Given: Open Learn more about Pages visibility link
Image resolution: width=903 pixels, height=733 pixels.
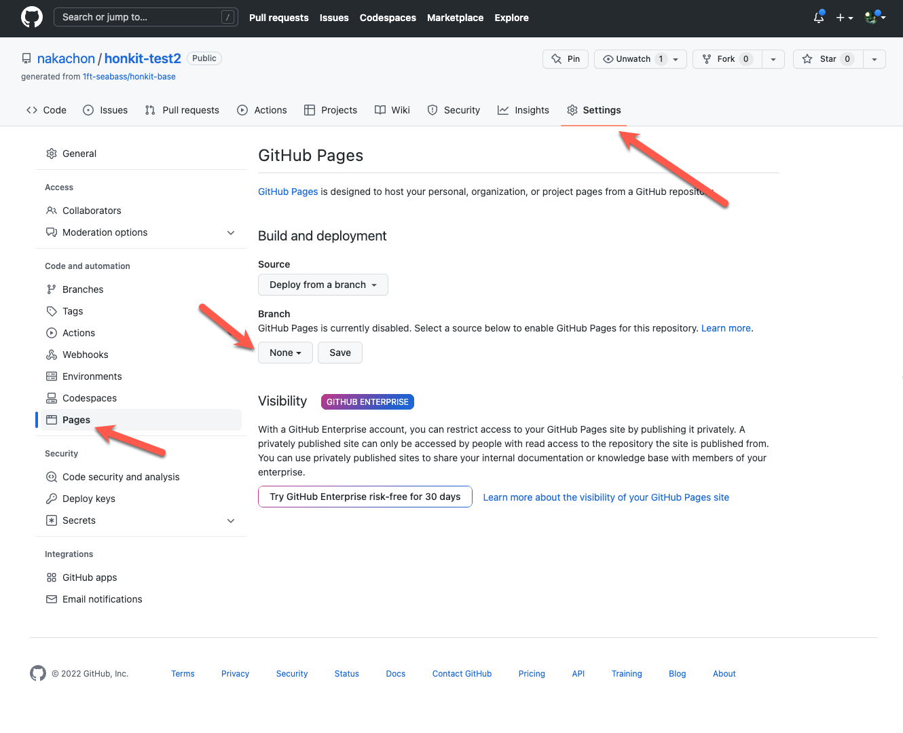Looking at the screenshot, I should click(x=606, y=497).
